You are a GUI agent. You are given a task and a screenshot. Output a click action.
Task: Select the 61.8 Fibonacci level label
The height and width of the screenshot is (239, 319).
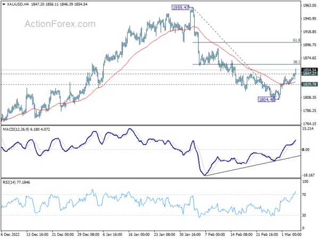click(x=297, y=40)
